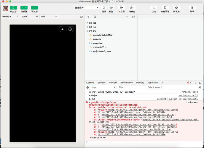Expand the libs folder
This screenshot has width=204, height=148.
87,23
